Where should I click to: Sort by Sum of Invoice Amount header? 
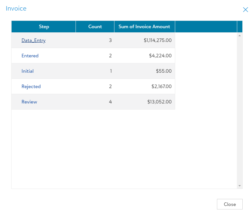tap(144, 27)
